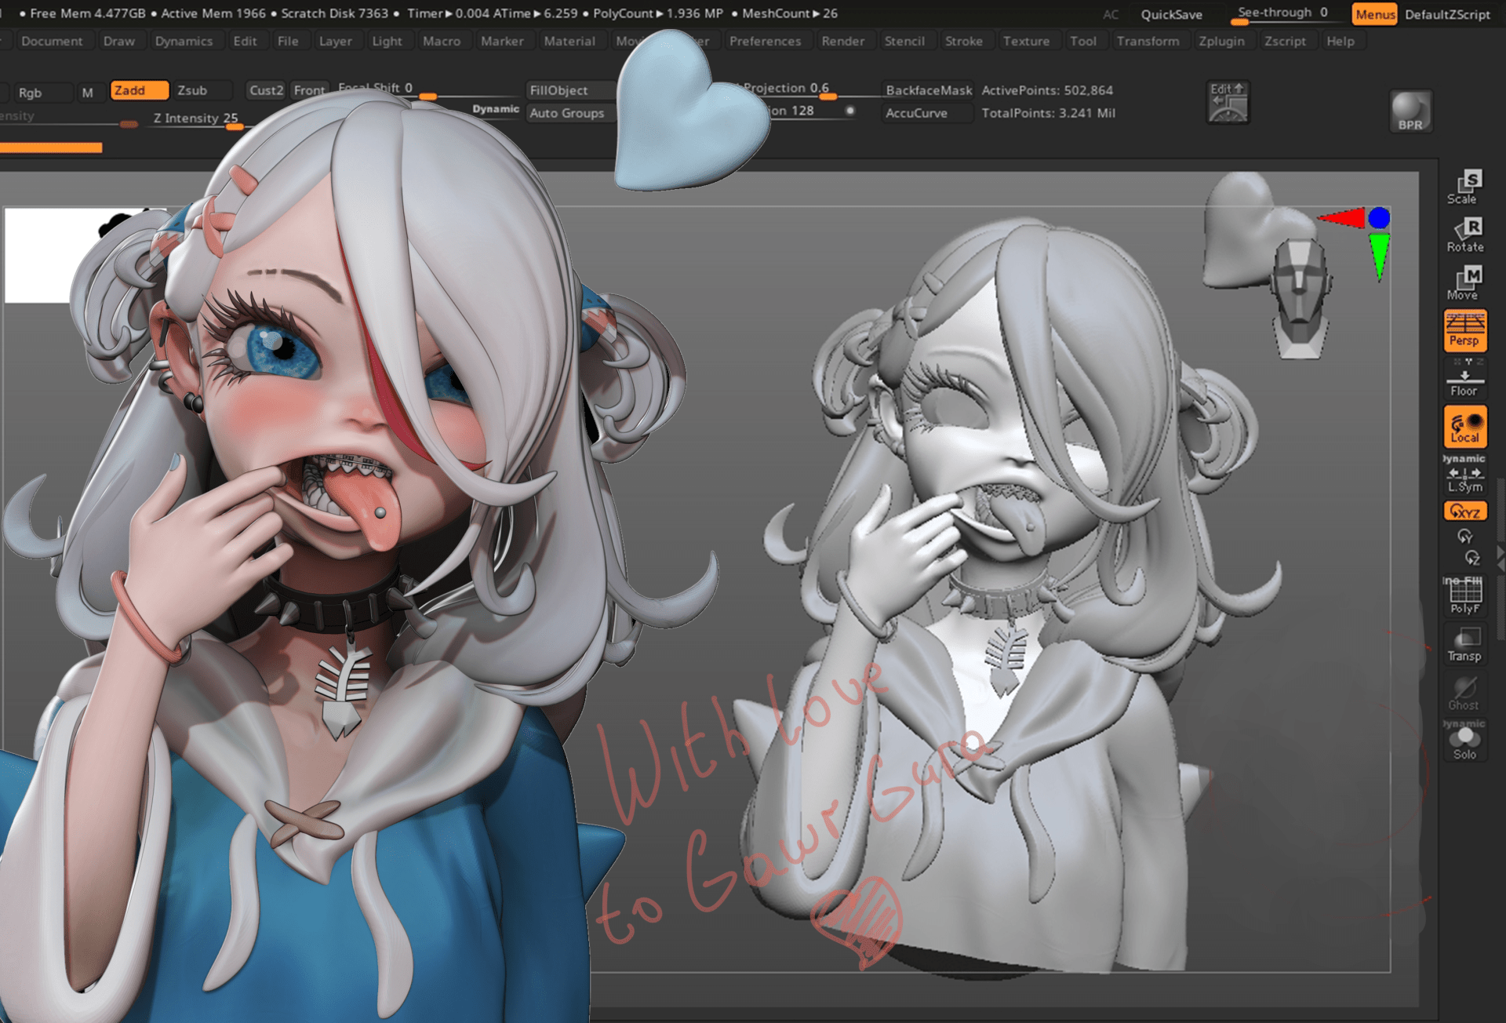Enable Transp transparency mode
The image size is (1506, 1023).
coord(1464,644)
